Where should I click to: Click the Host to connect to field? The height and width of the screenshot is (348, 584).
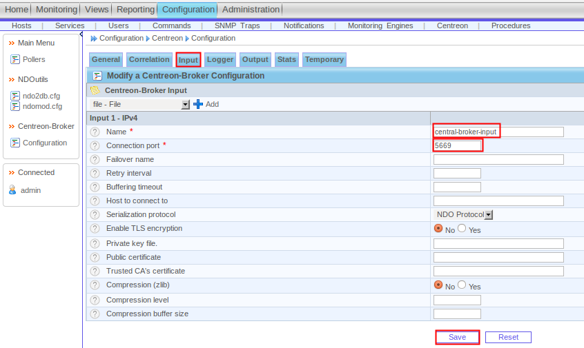coord(498,201)
